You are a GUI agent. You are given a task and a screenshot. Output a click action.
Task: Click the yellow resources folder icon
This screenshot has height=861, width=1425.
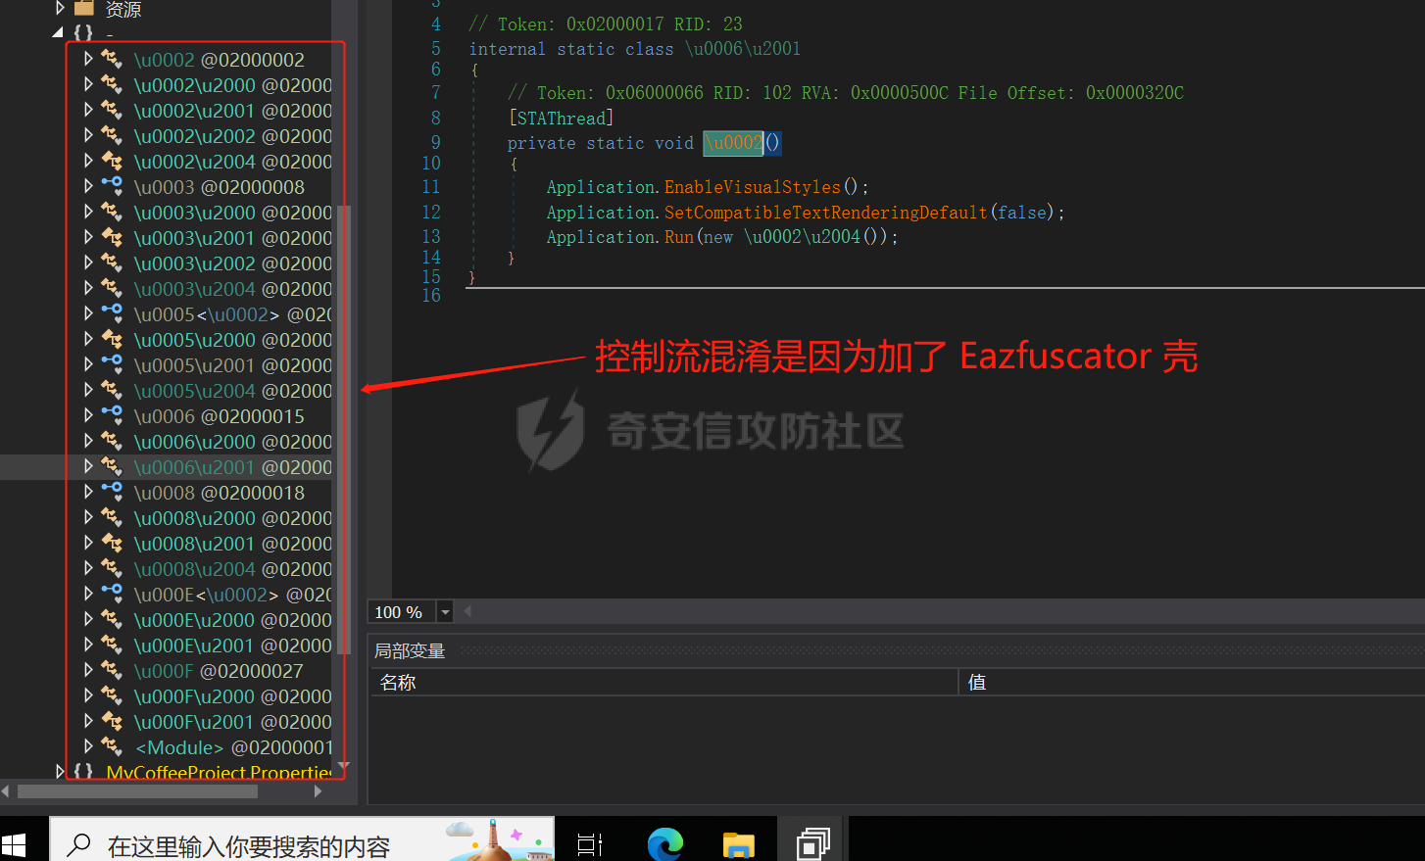[84, 9]
